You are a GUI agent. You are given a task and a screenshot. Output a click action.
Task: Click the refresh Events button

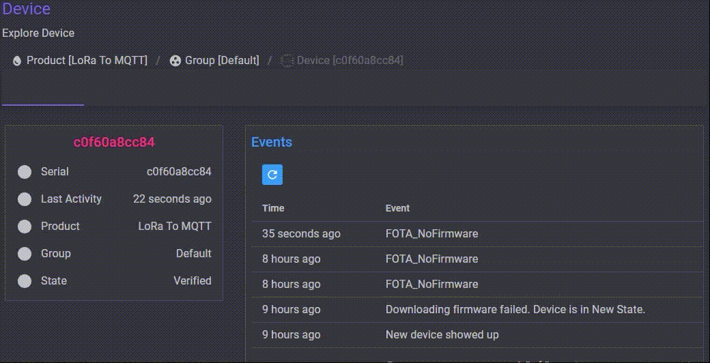click(272, 175)
